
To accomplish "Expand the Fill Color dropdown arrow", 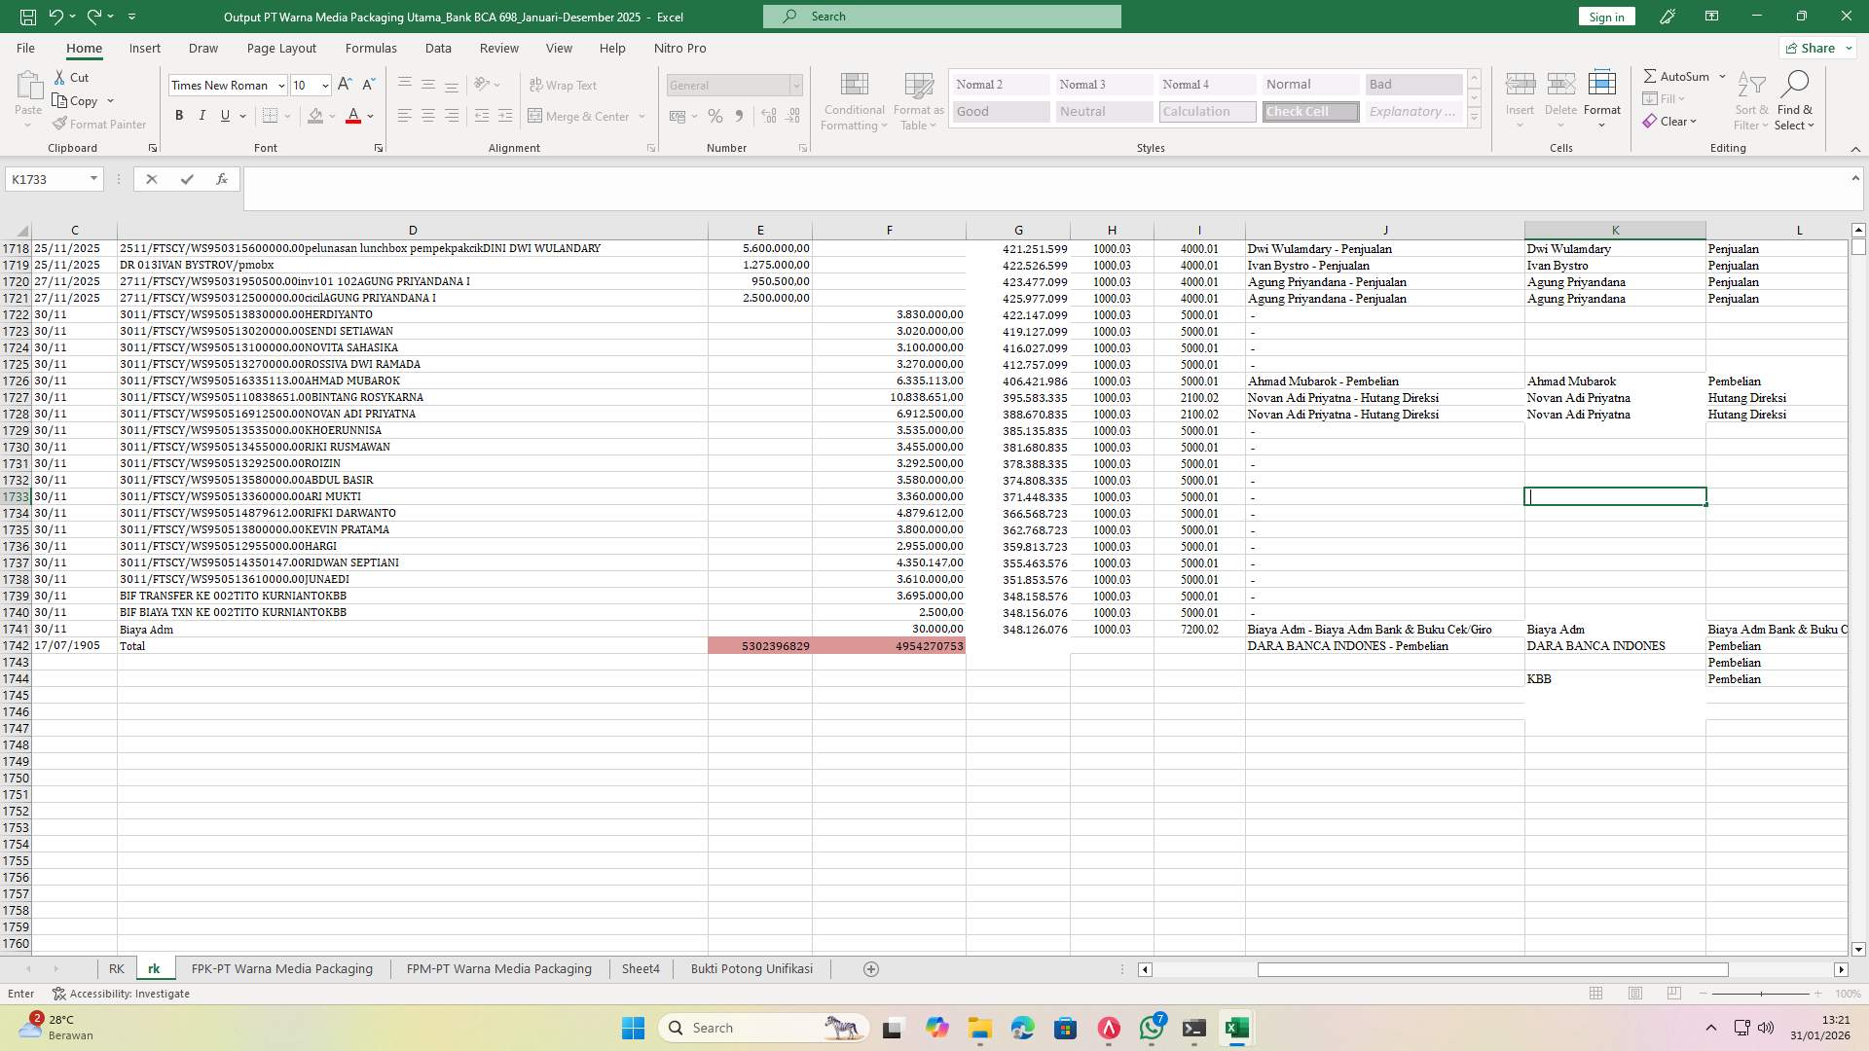I will tap(331, 116).
